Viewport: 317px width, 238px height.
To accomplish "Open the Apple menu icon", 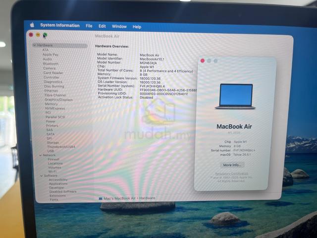I will point(32,25).
